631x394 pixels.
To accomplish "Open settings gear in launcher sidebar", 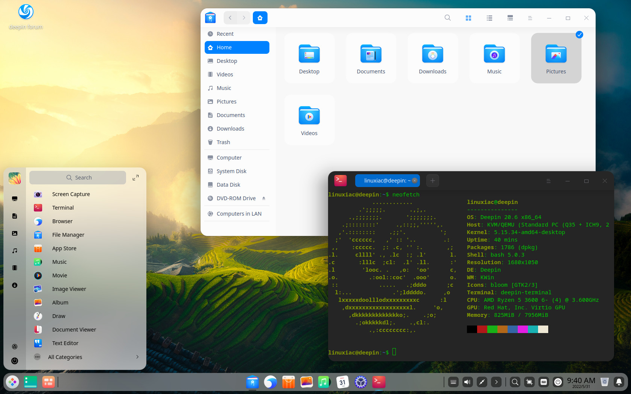I will (x=15, y=347).
